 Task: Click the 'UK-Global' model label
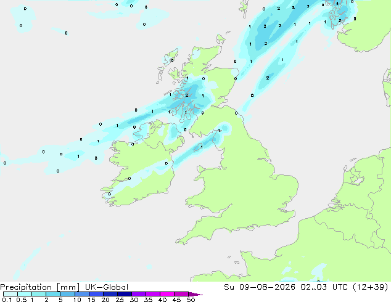(x=107, y=287)
